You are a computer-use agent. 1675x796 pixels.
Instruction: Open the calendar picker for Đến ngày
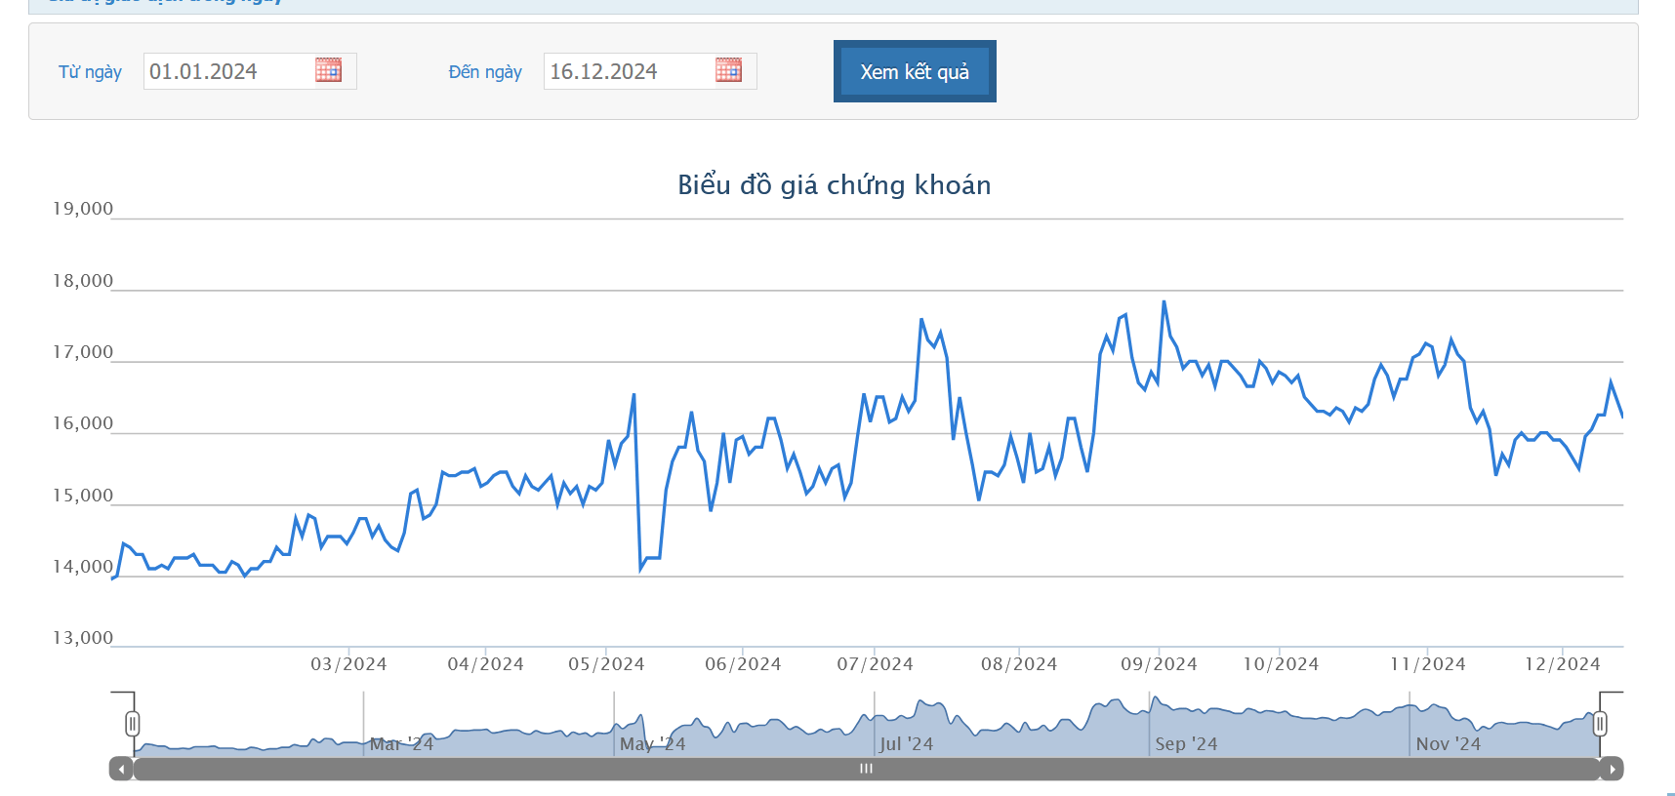click(728, 70)
